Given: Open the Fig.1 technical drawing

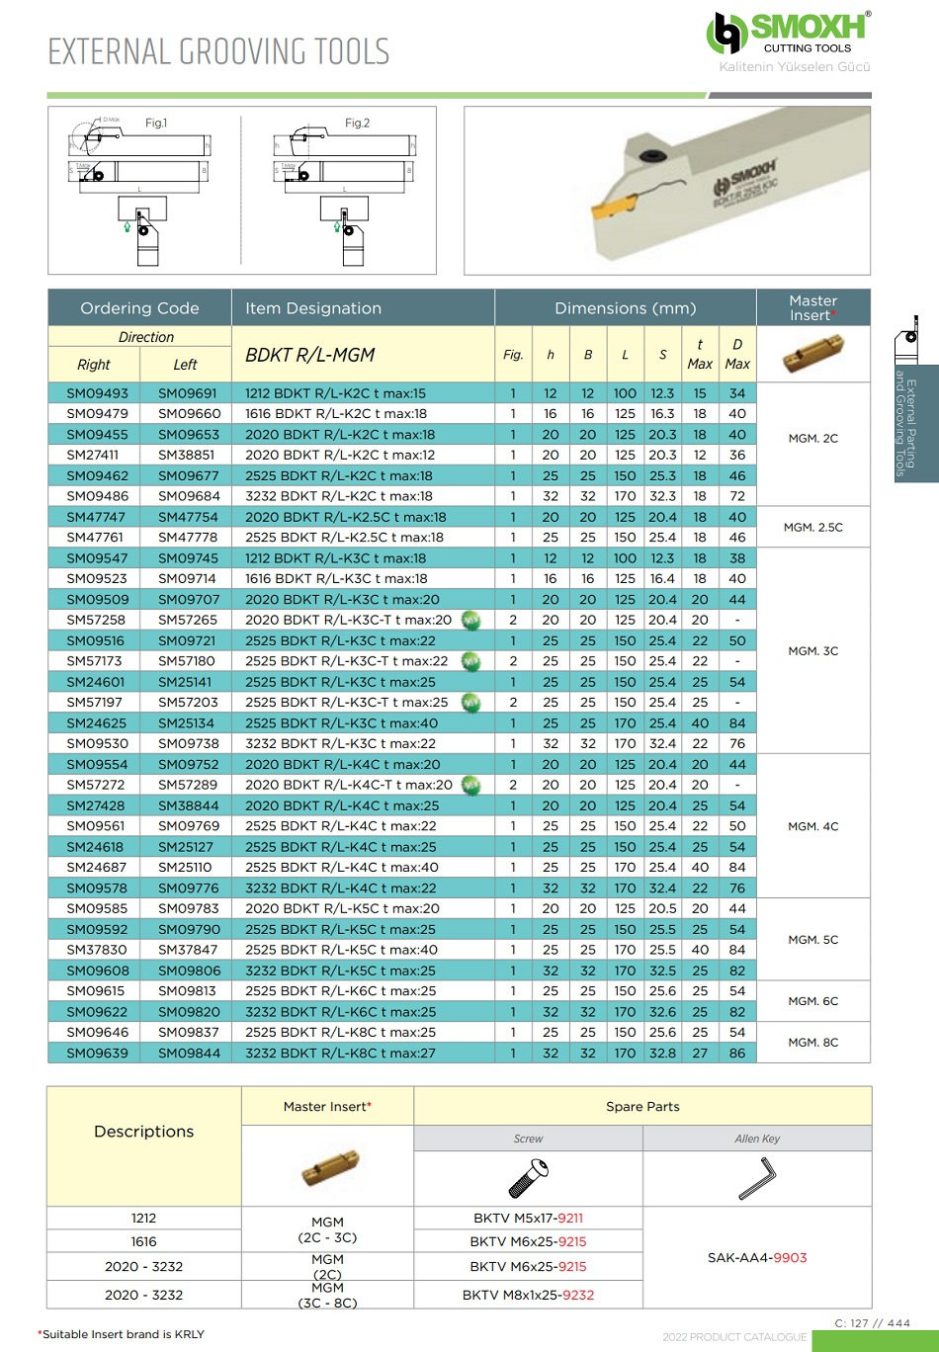Looking at the screenshot, I should [x=143, y=190].
